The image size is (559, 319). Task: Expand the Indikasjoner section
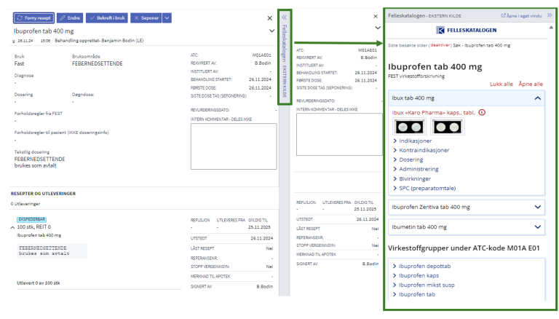click(x=413, y=141)
